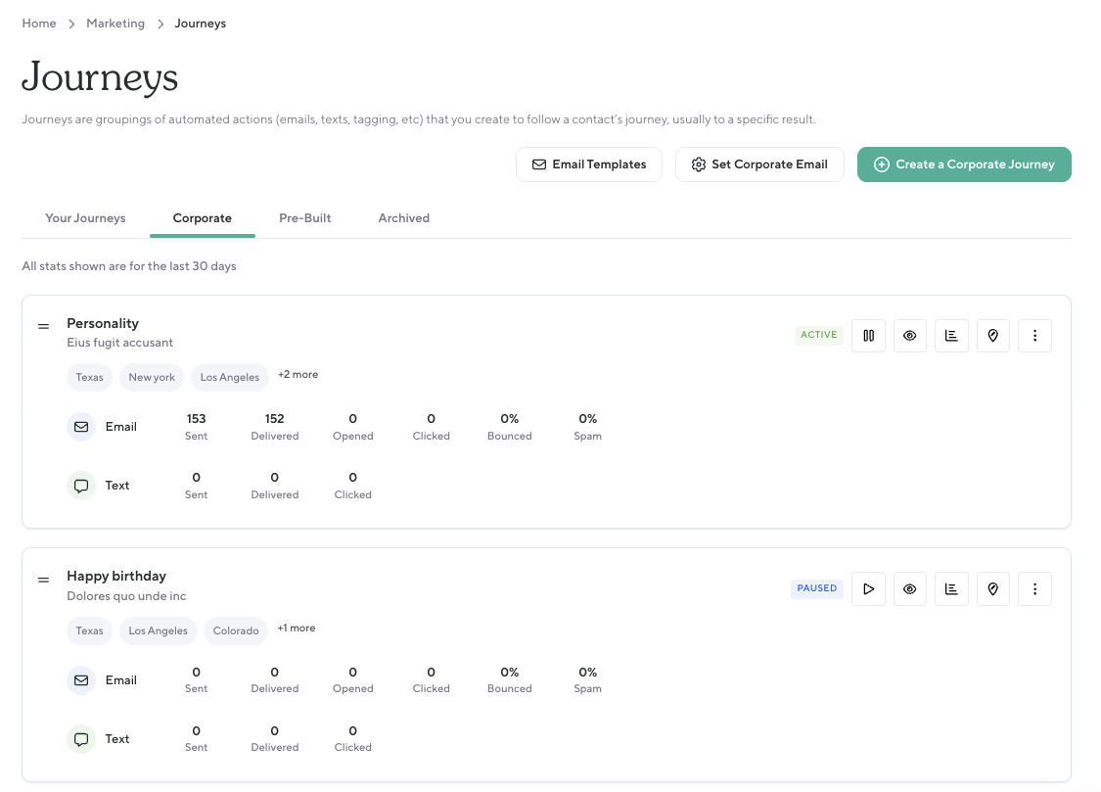Click drag handle of Happy birthday journey
The image size is (1101, 792).
tap(43, 580)
